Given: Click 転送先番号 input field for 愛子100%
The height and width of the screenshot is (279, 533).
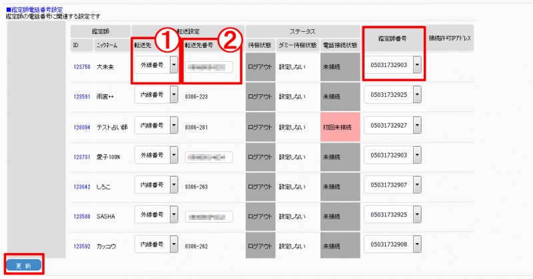Looking at the screenshot, I should click(209, 157).
